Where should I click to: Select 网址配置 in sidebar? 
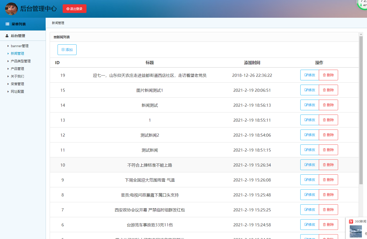tap(17, 91)
